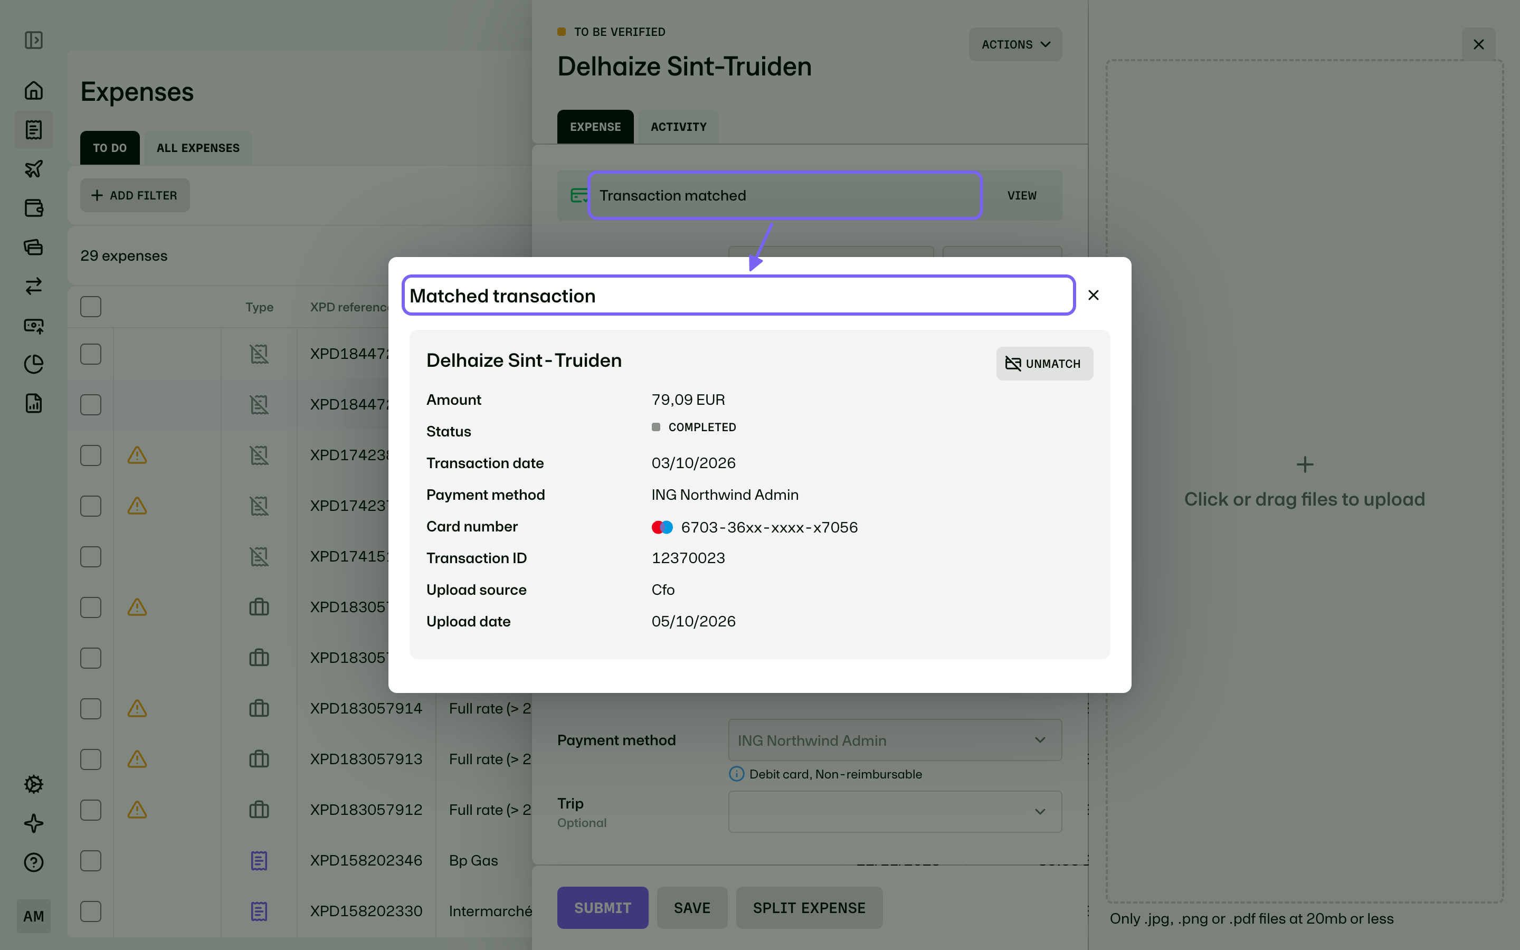1520x950 pixels.
Task: Check the XPD158202330 row checkbox
Action: (91, 911)
